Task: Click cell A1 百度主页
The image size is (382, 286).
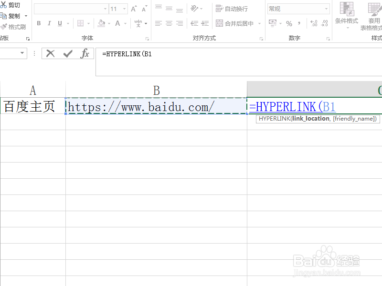Action: click(33, 106)
